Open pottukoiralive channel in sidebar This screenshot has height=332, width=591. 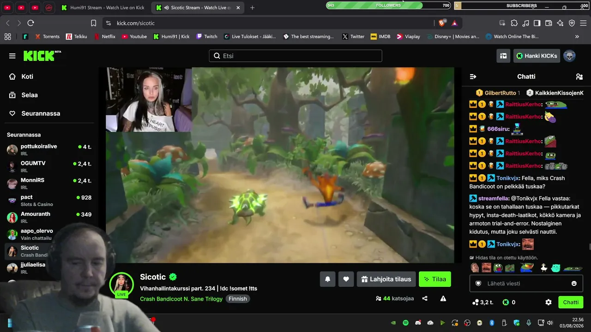point(49,149)
